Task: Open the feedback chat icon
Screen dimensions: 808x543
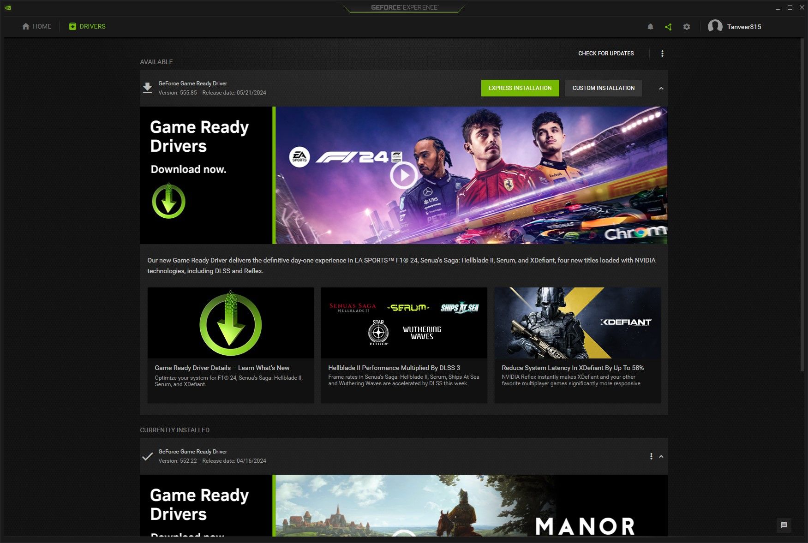Action: coord(784,525)
